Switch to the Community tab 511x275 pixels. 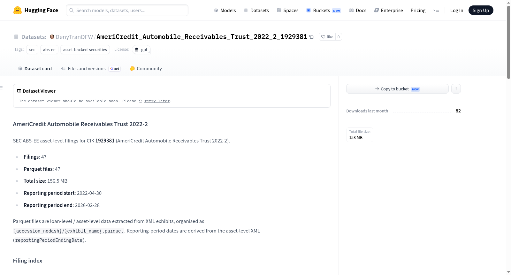146,69
